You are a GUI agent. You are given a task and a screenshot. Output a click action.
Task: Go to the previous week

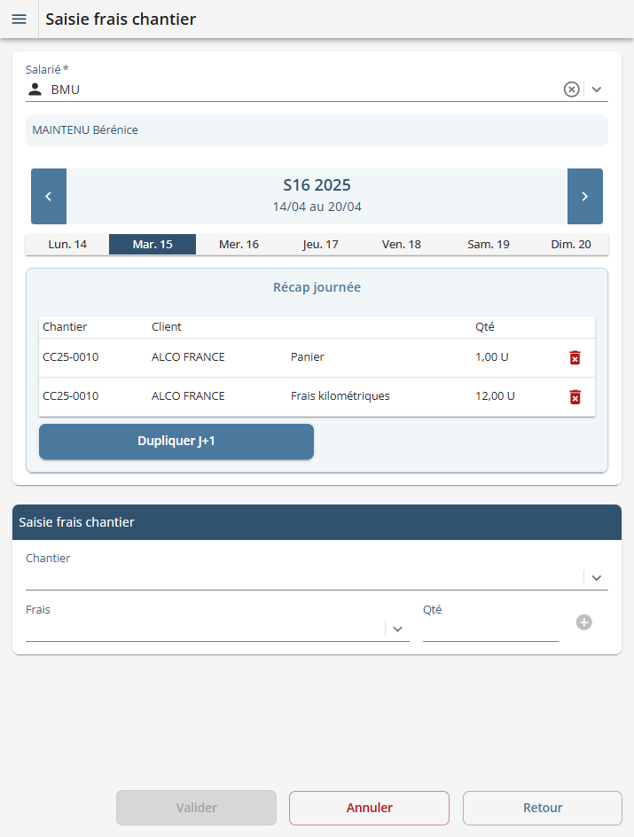(x=49, y=196)
